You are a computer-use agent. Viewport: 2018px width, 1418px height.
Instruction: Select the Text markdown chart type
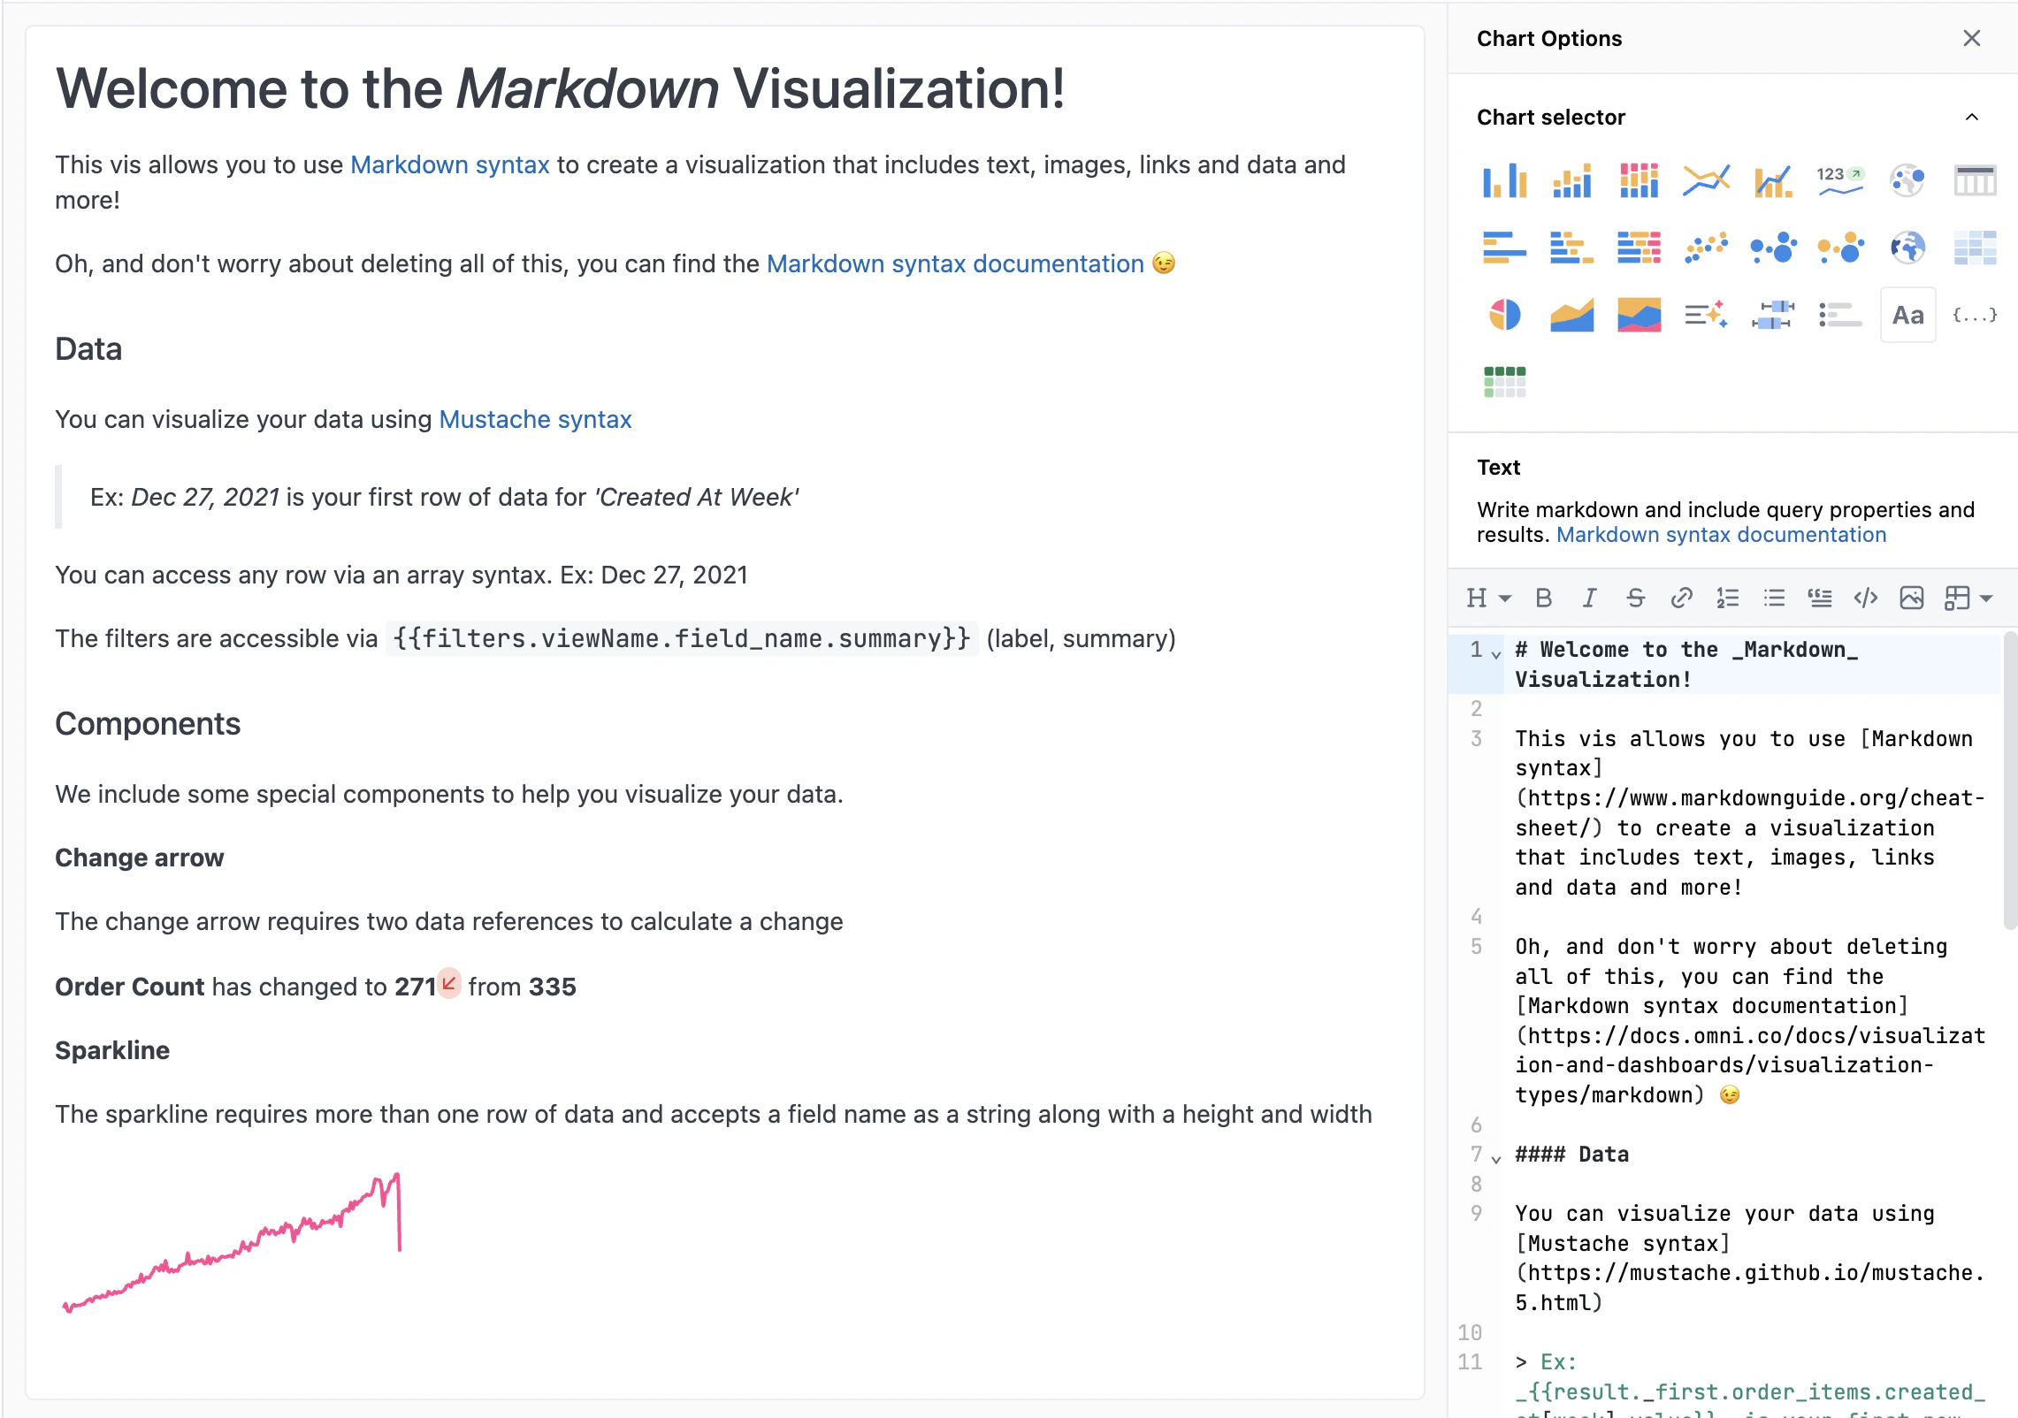[1907, 315]
